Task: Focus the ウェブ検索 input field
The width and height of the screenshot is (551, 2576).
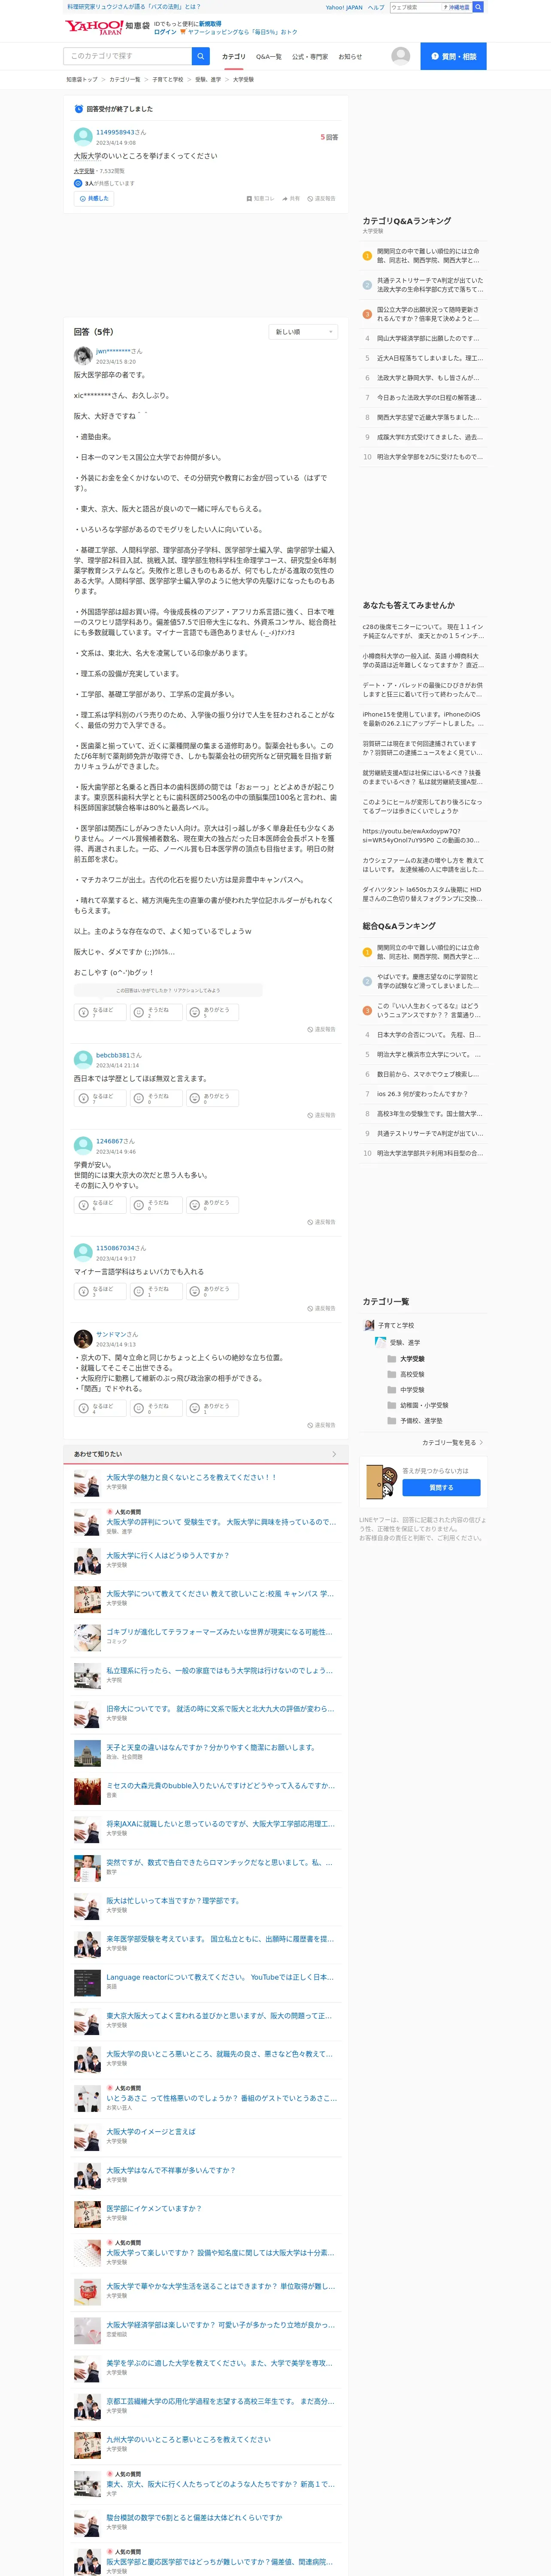Action: coord(415,7)
